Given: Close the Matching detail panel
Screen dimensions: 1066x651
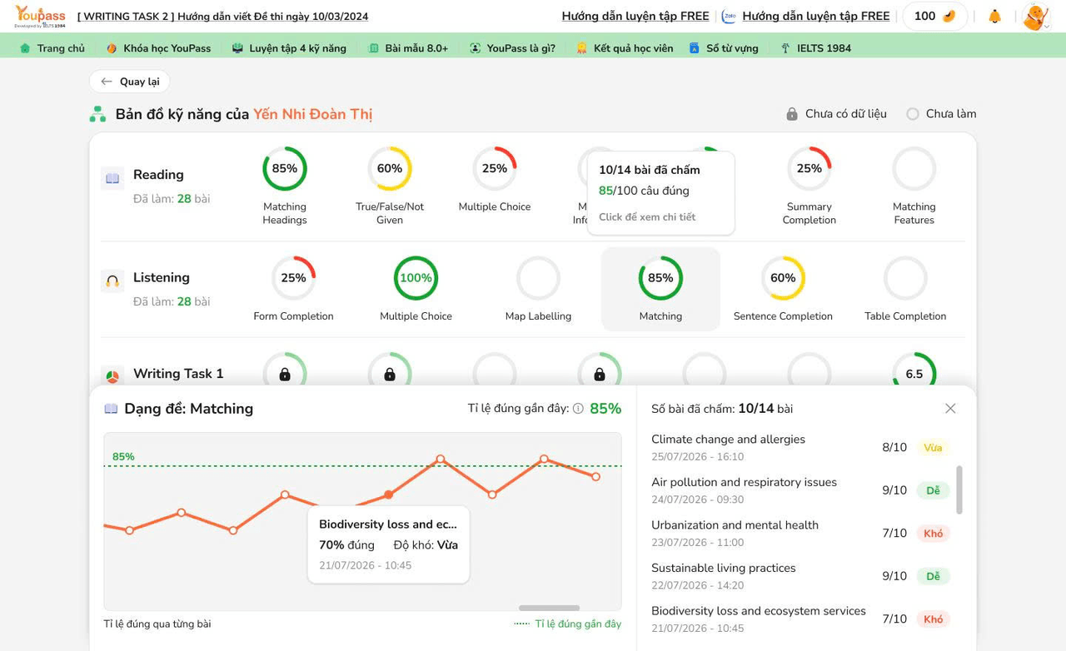Looking at the screenshot, I should [950, 409].
